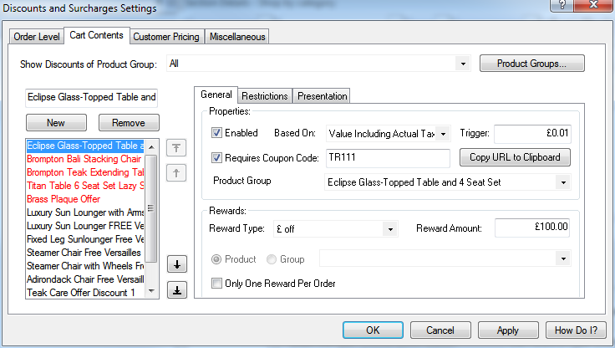Click the discount list vertical scrollbar

(151, 217)
